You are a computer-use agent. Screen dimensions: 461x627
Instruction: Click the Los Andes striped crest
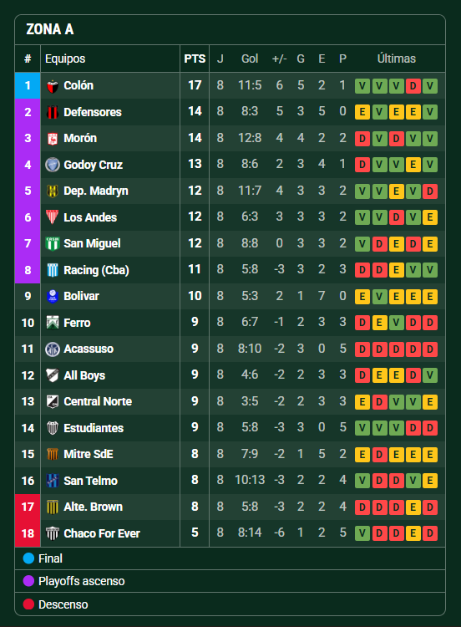(53, 217)
